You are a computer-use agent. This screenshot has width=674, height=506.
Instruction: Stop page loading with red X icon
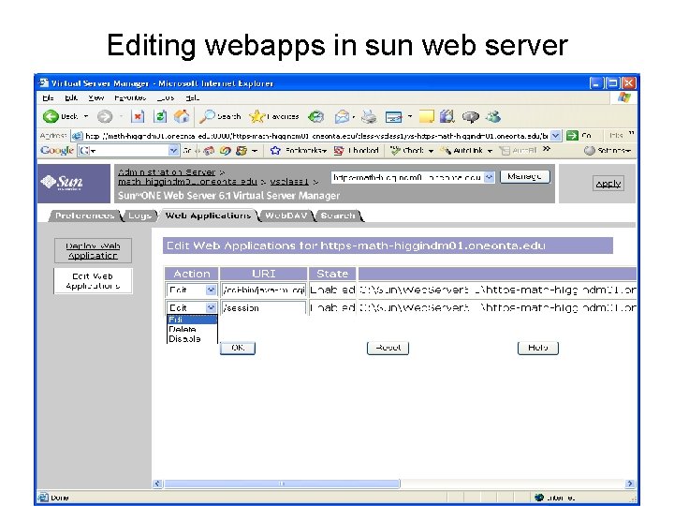point(138,116)
